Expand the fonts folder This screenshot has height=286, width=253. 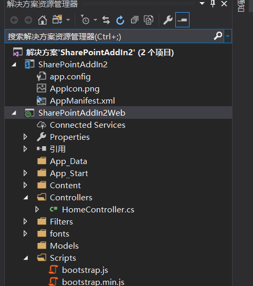(25, 233)
